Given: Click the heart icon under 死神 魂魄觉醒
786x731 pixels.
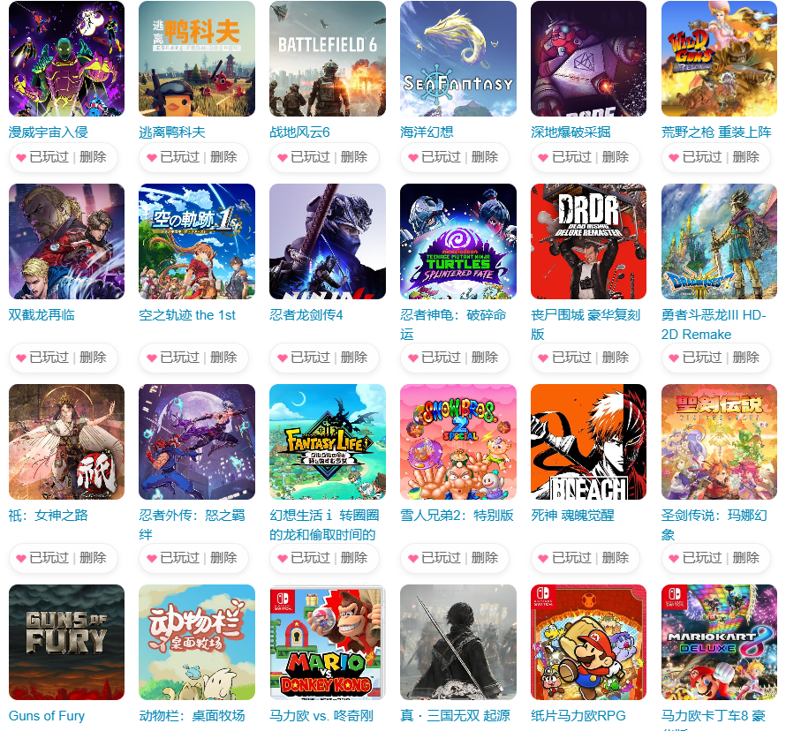Looking at the screenshot, I should pyautogui.click(x=543, y=559).
